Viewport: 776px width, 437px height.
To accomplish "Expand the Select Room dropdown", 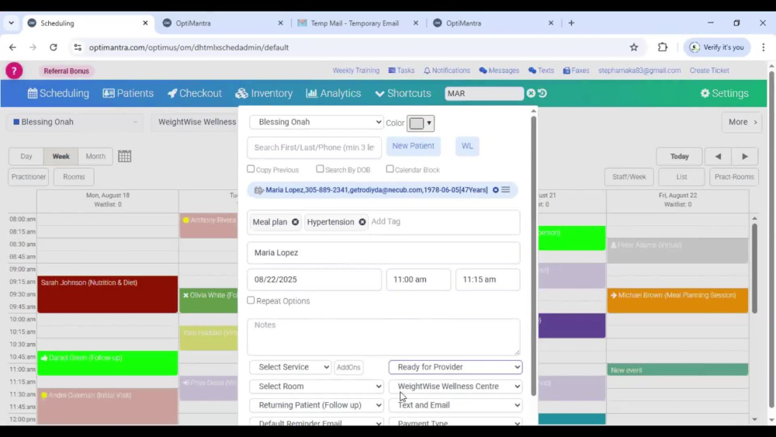I will pos(317,386).
